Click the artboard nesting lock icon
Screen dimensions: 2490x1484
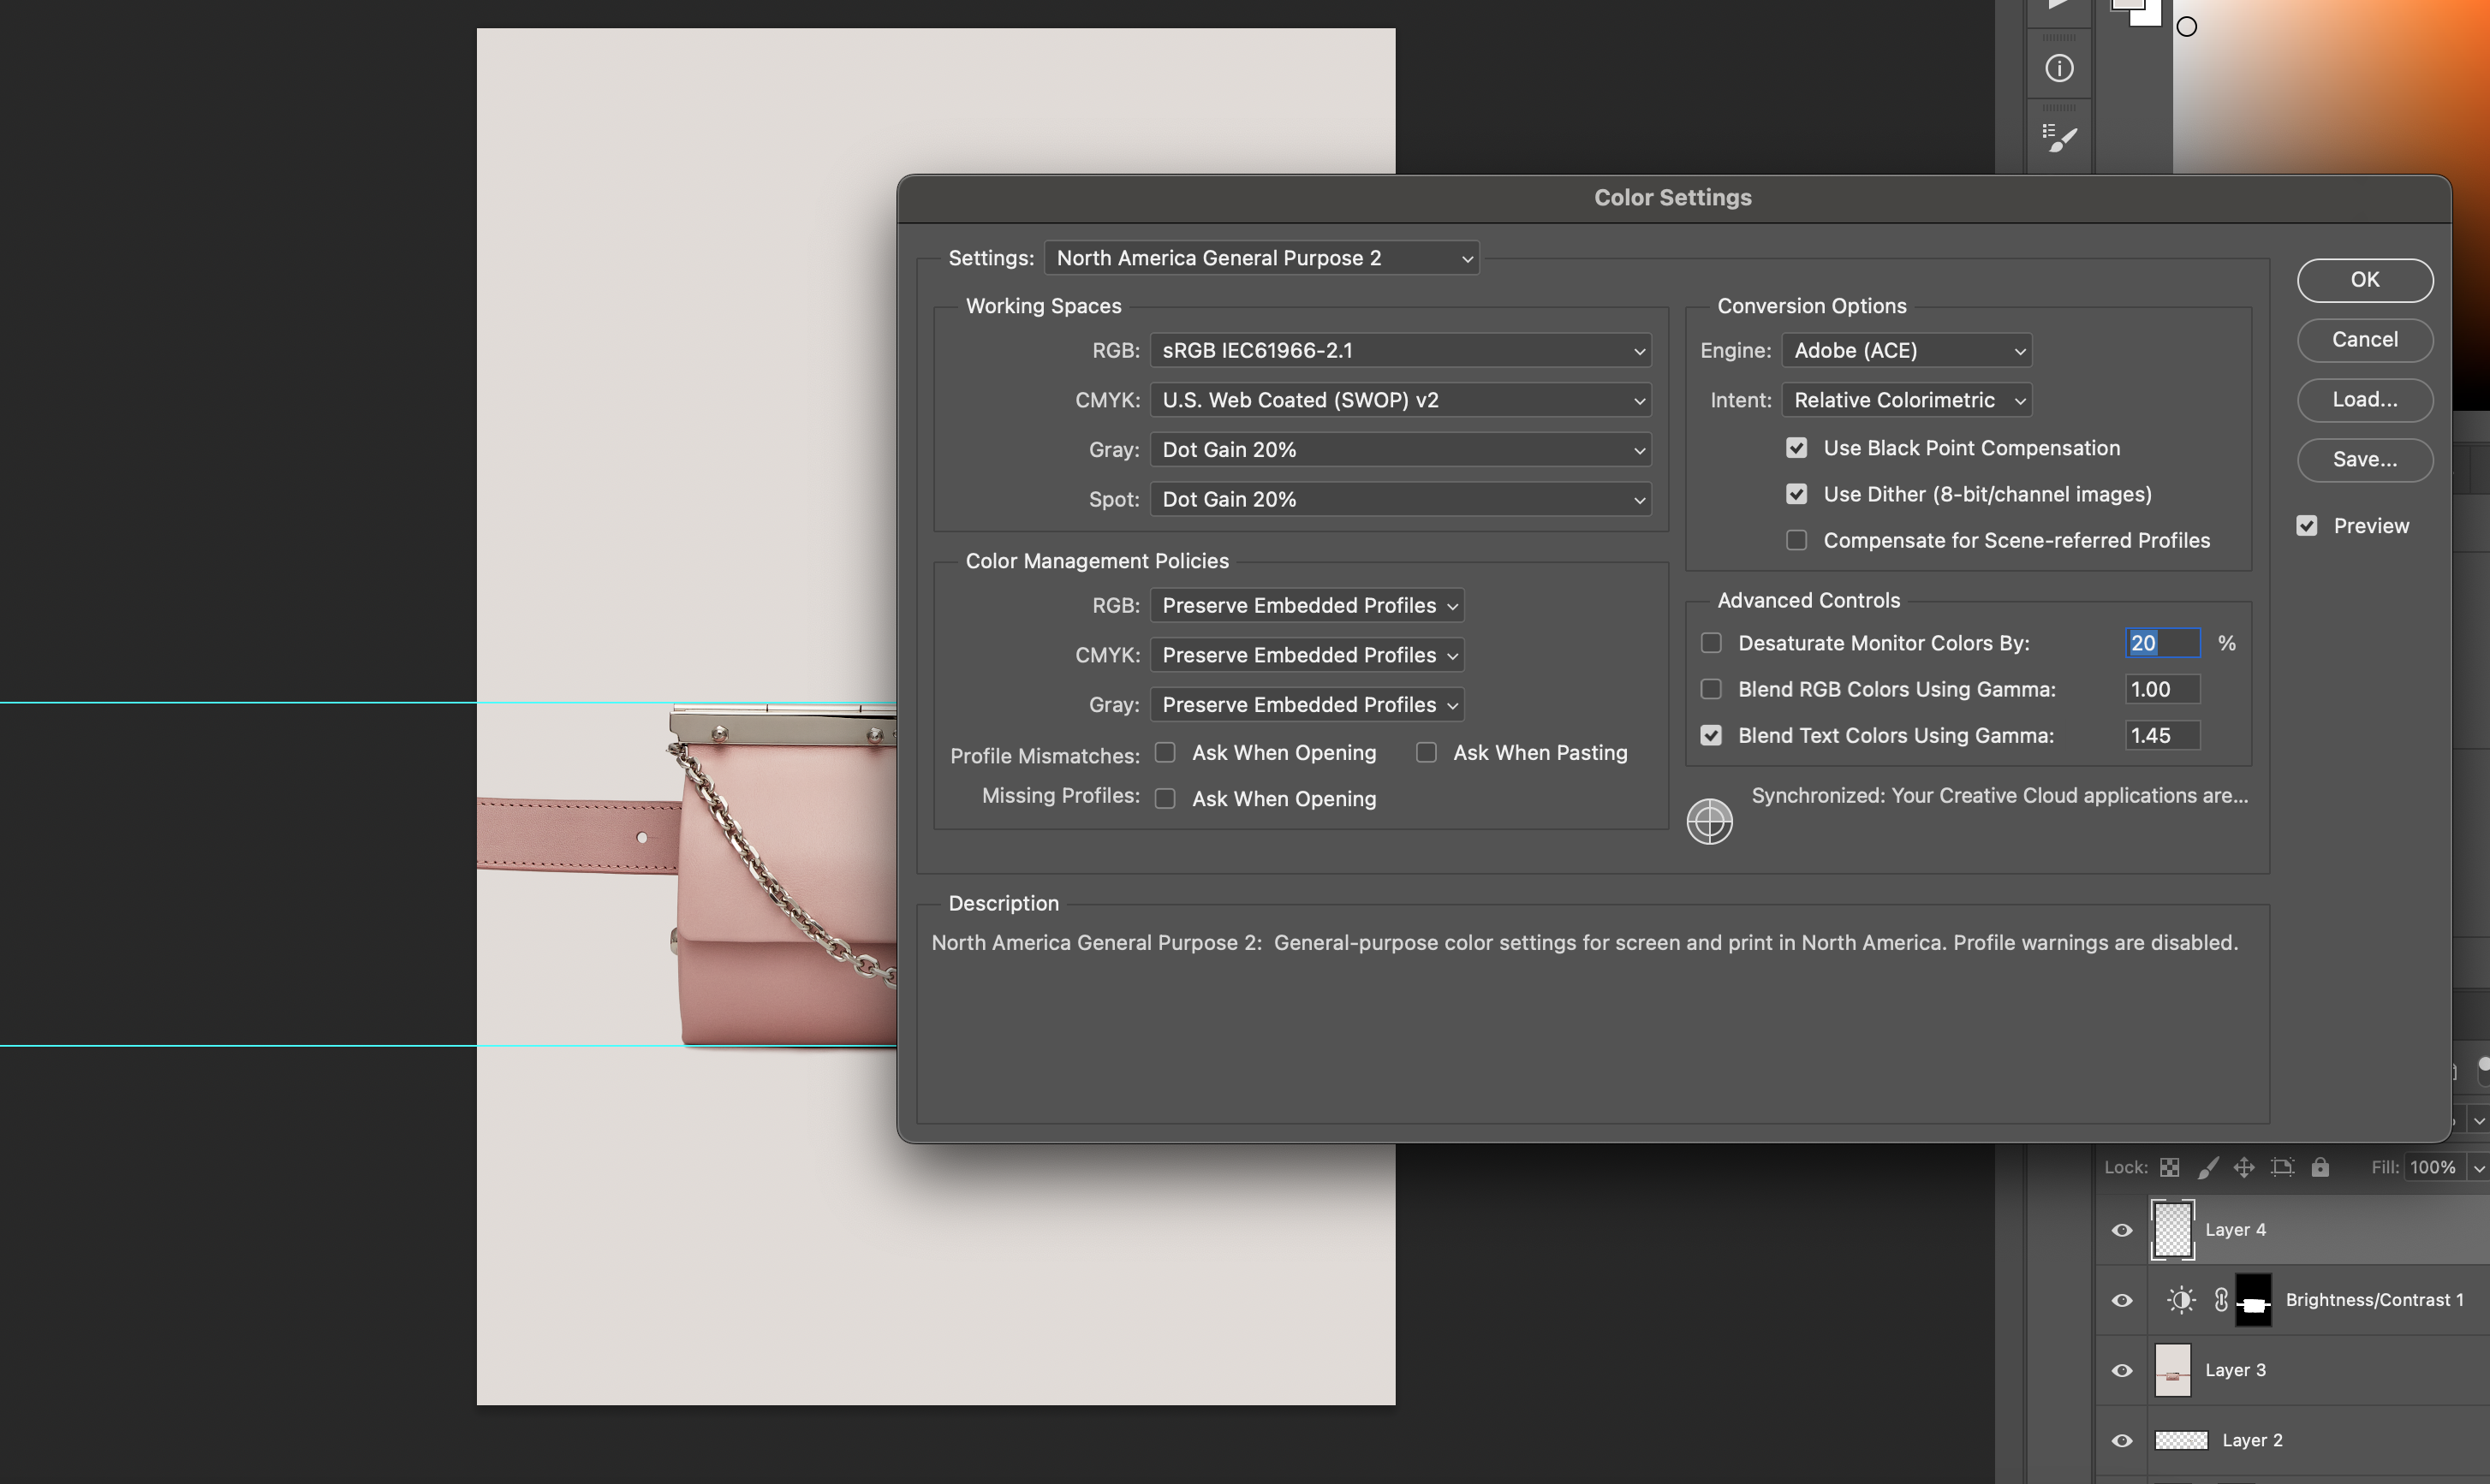coord(2282,1167)
